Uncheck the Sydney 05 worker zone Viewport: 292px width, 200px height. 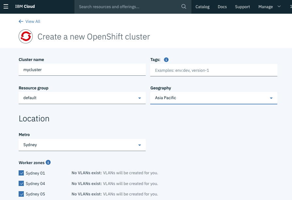(21, 194)
